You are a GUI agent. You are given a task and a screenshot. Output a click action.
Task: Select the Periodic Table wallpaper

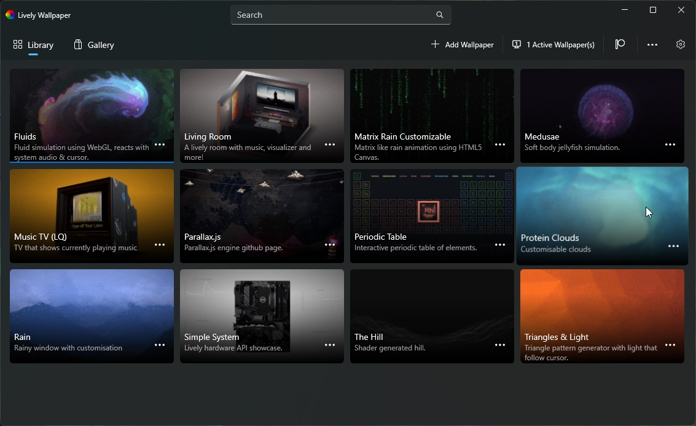[x=424, y=203]
